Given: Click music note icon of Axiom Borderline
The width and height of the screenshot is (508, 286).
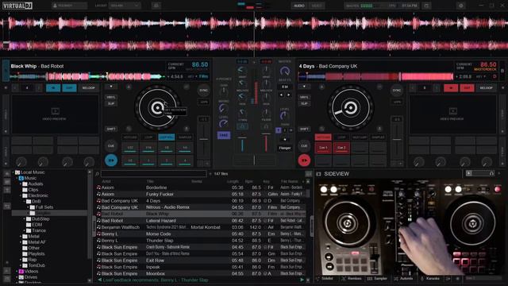Looking at the screenshot, I should coord(98,187).
